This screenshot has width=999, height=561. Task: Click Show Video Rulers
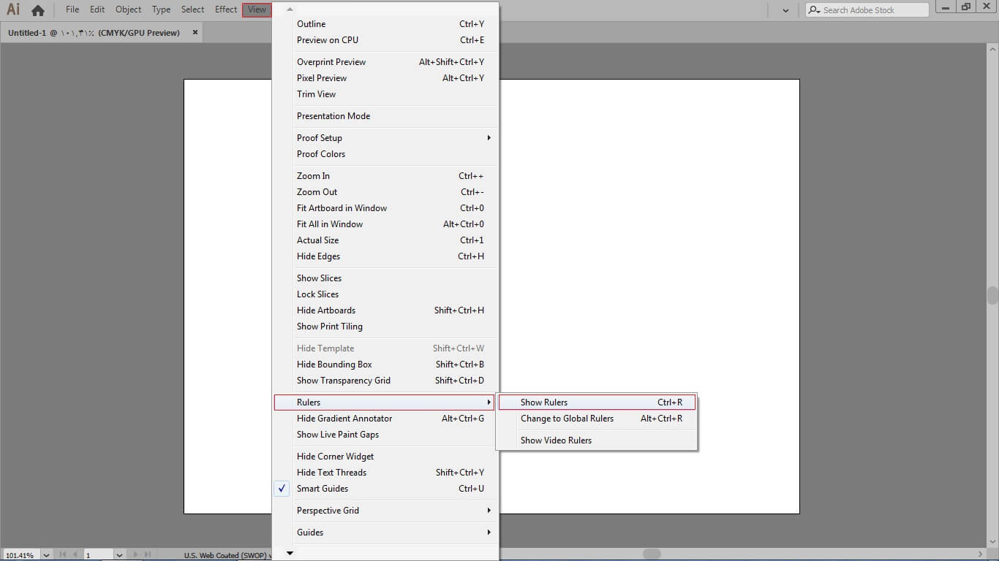click(x=556, y=440)
